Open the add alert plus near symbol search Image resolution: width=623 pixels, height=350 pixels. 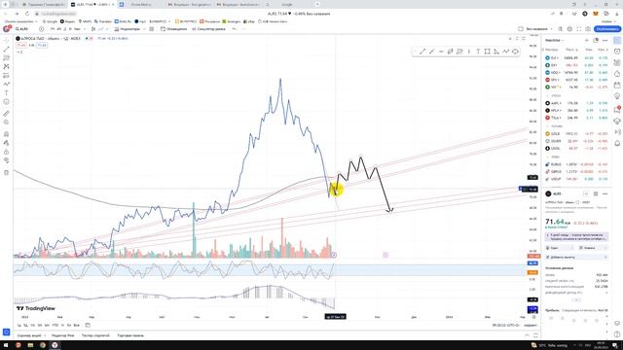[41, 29]
